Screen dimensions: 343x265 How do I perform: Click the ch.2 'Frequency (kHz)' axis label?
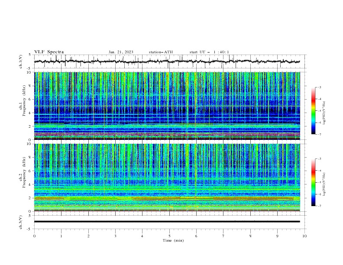pos(24,172)
